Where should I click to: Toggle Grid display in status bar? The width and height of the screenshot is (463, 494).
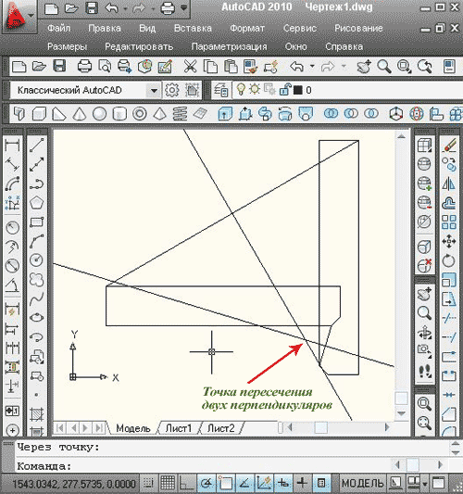(x=168, y=483)
